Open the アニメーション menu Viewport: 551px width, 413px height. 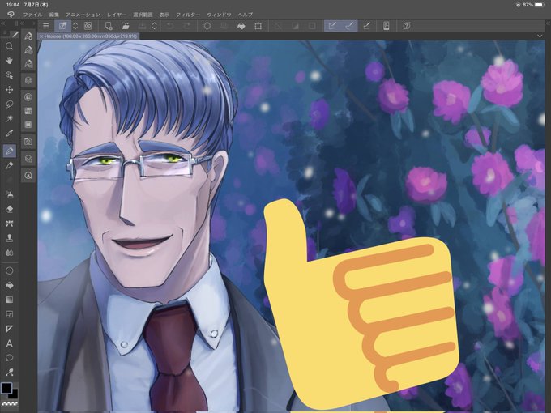pos(83,15)
